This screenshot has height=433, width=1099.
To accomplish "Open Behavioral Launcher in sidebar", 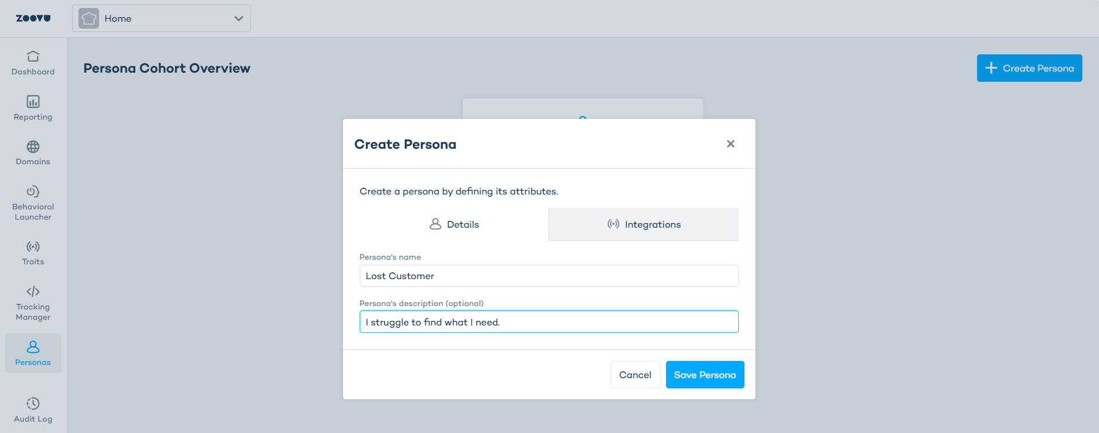I will click(x=33, y=192).
